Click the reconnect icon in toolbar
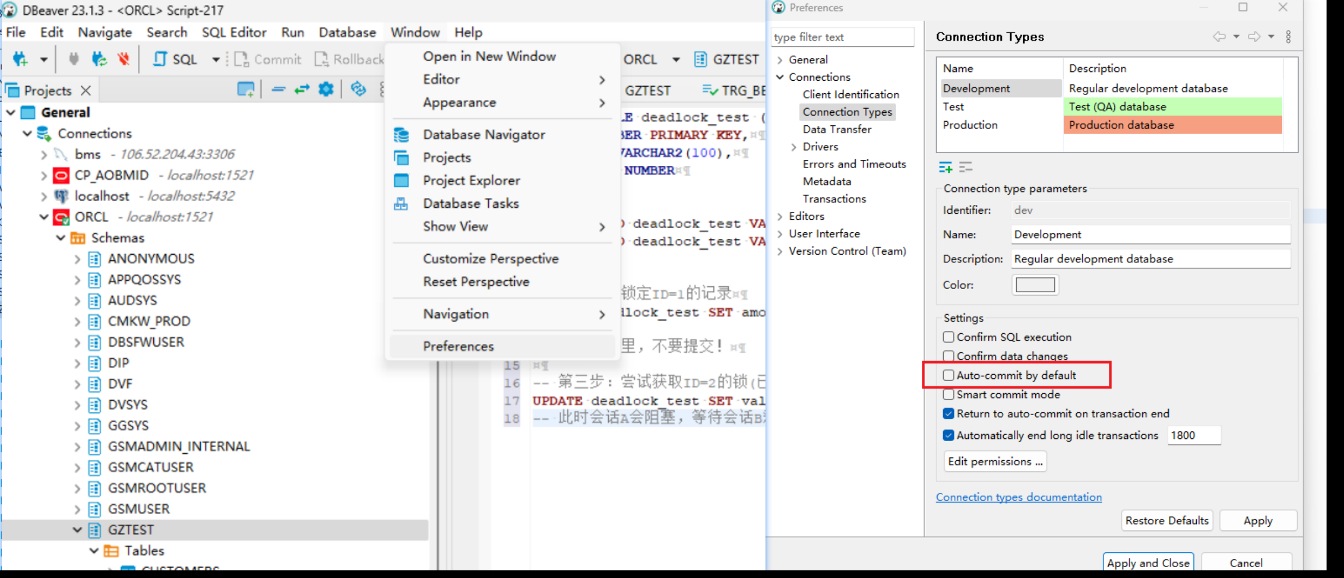The image size is (1344, 578). 99,59
